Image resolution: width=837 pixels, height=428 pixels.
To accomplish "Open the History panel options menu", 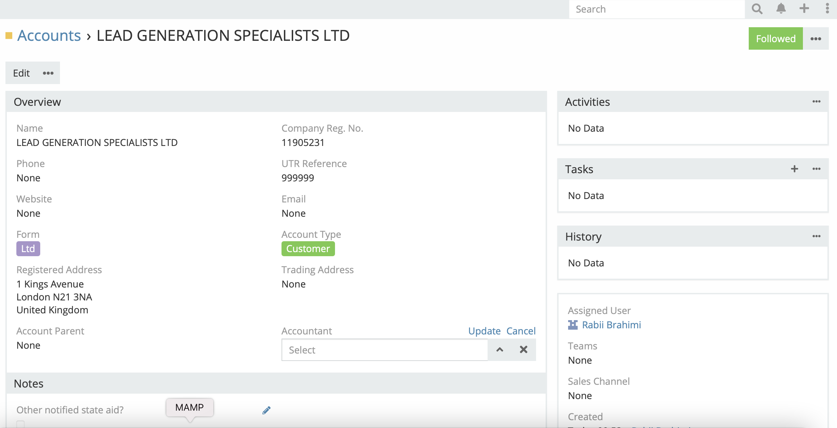I will (x=816, y=236).
